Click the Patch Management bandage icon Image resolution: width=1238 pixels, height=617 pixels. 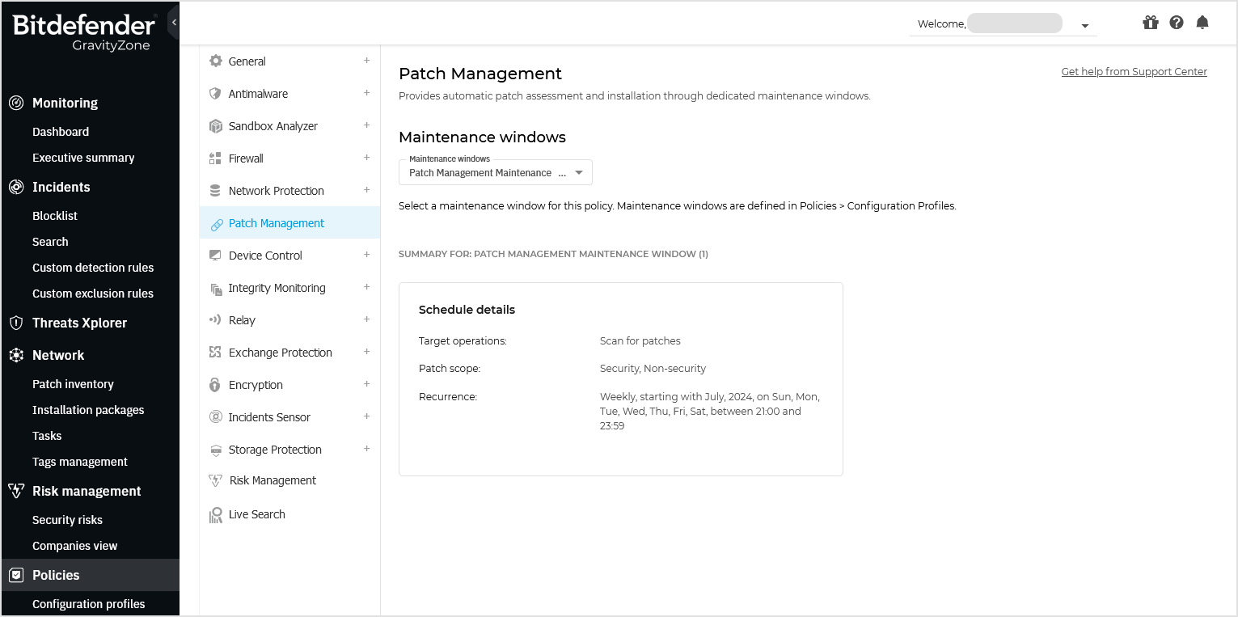[x=216, y=224]
